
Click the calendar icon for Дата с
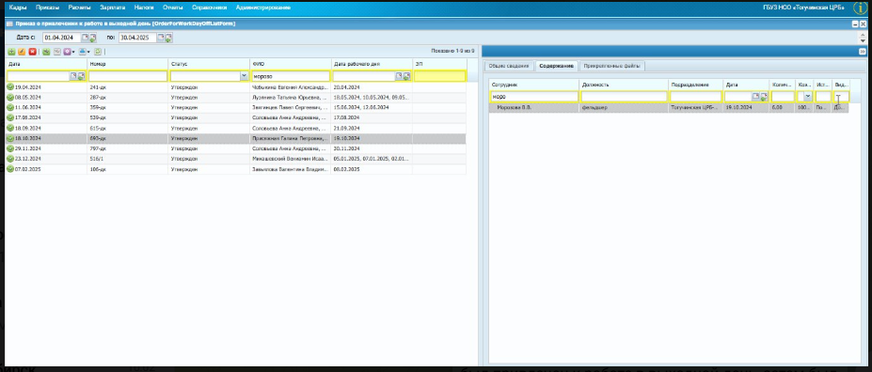pos(86,38)
